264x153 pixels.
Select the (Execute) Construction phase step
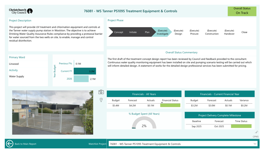[212, 32]
